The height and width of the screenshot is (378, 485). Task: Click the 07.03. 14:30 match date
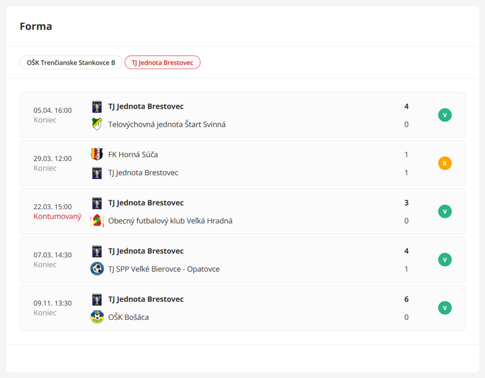click(52, 255)
